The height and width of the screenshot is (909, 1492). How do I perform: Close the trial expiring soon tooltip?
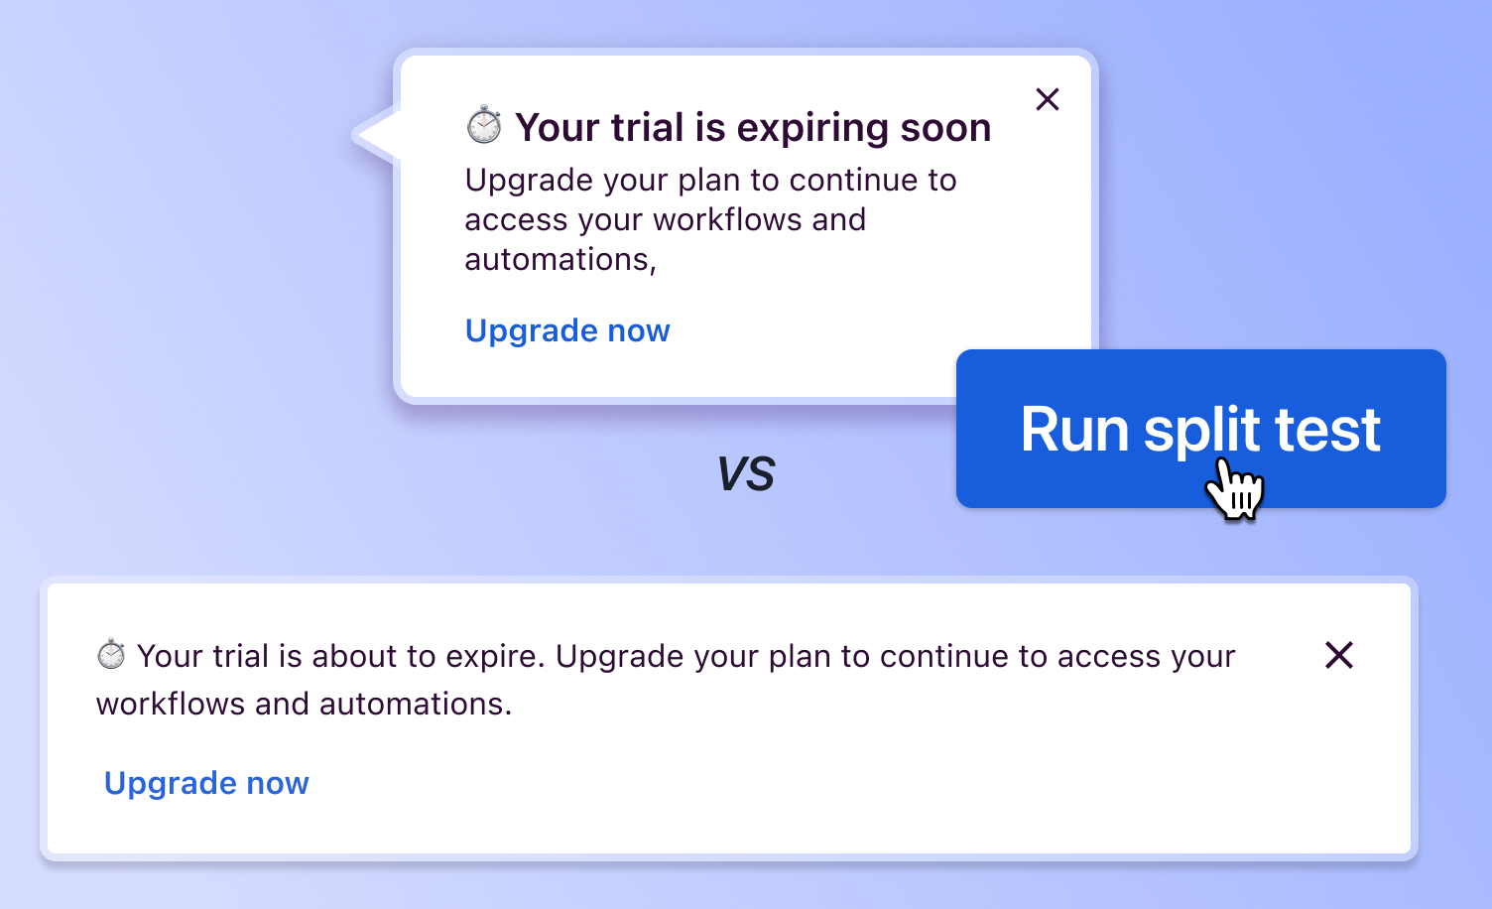coord(1048,99)
